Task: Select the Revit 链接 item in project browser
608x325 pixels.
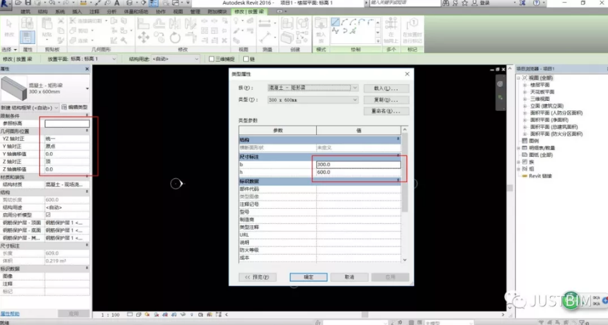Action: point(540,175)
